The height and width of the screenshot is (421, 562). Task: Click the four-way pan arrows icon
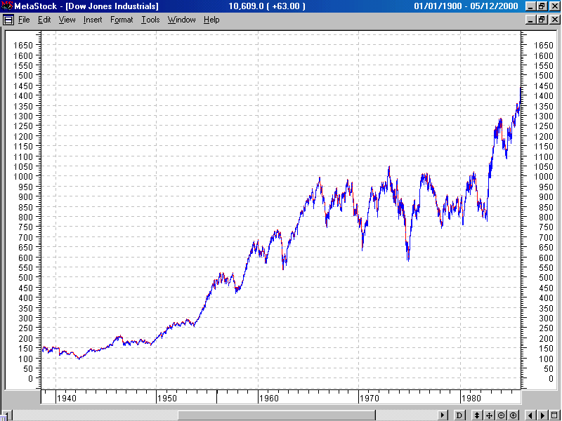point(489,415)
